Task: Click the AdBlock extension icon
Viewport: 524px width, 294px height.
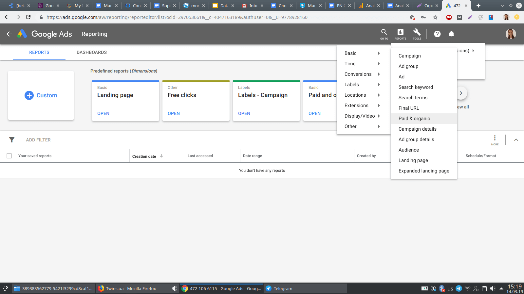Action: (x=449, y=17)
